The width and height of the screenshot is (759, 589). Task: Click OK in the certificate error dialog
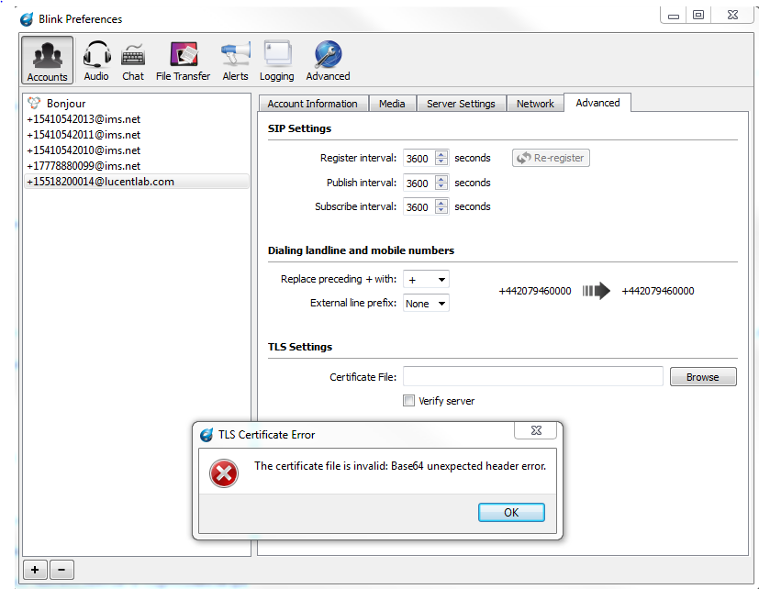tap(511, 513)
